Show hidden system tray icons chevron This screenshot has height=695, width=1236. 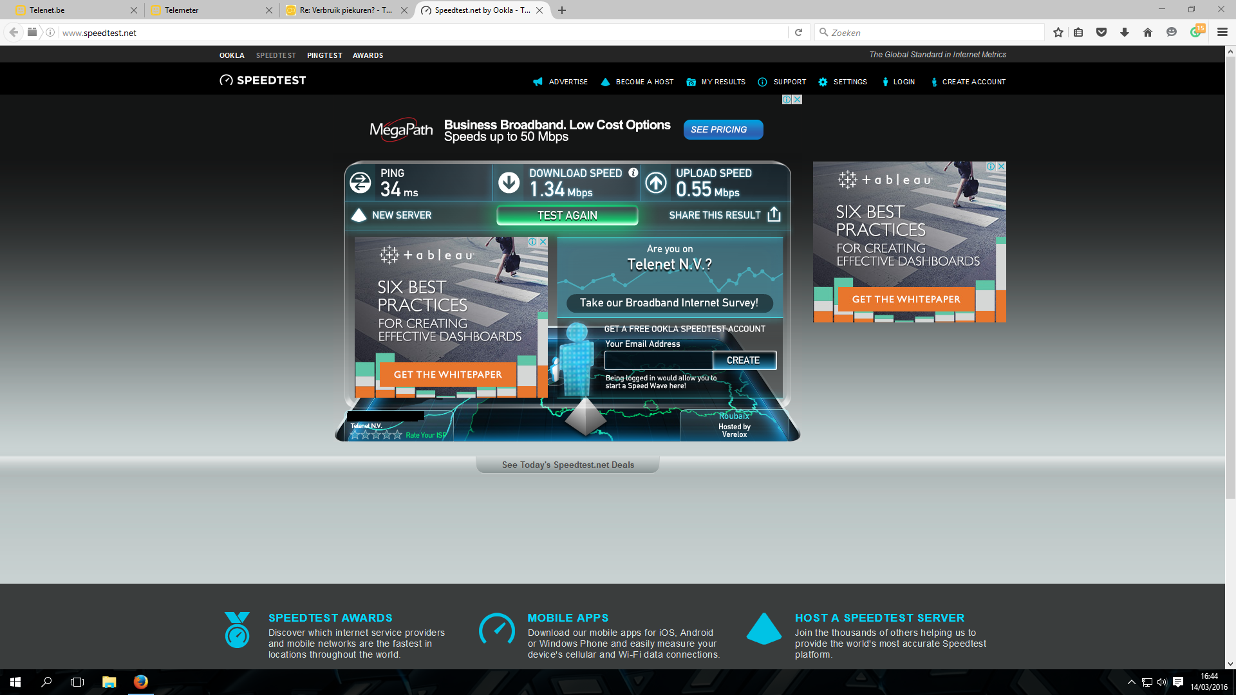1131,682
